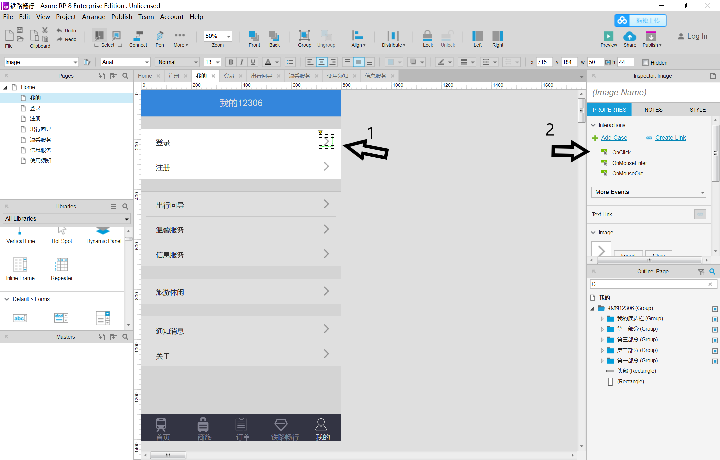Viewport: 720px width, 460px height.
Task: Select the Inline Frame widget
Action: click(x=20, y=267)
